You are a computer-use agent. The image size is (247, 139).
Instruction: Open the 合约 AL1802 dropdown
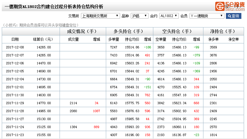169,16
